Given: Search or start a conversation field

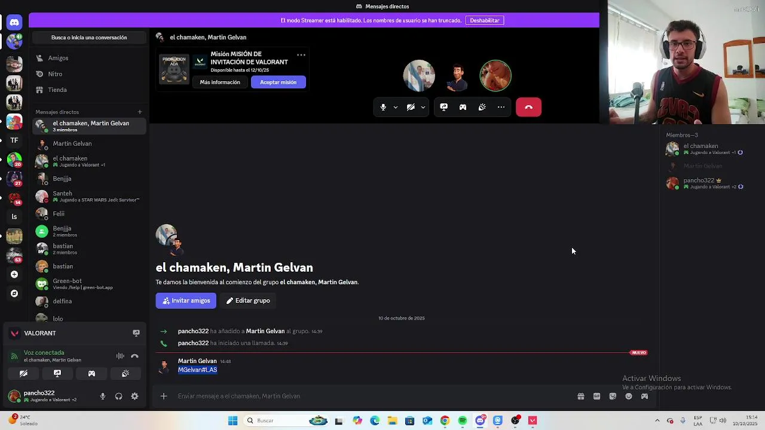Looking at the screenshot, I should tap(89, 38).
